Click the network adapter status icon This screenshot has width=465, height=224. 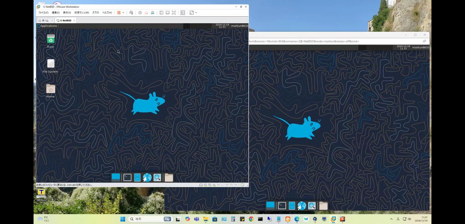pyautogui.click(x=210, y=185)
